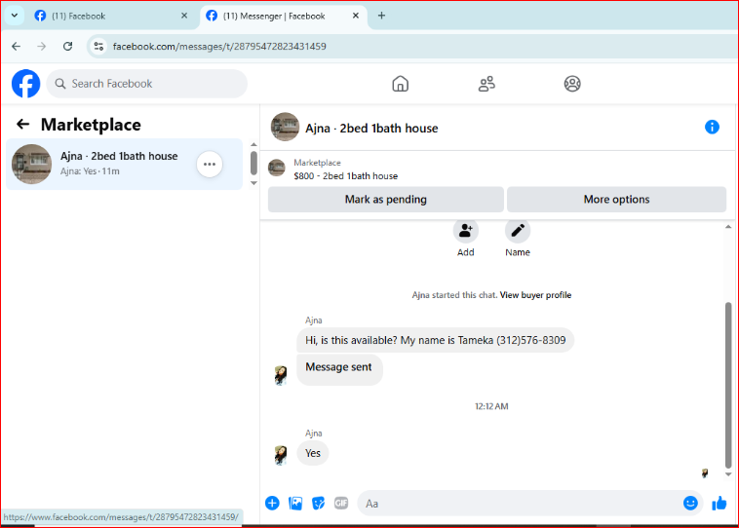Open the Home feed icon

tap(400, 84)
